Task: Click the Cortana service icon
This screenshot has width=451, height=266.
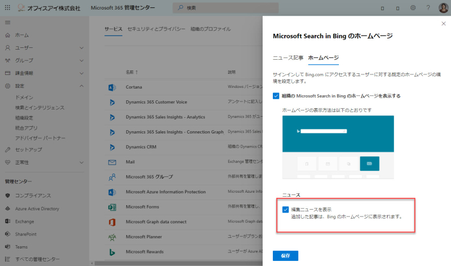Action: pos(112,87)
